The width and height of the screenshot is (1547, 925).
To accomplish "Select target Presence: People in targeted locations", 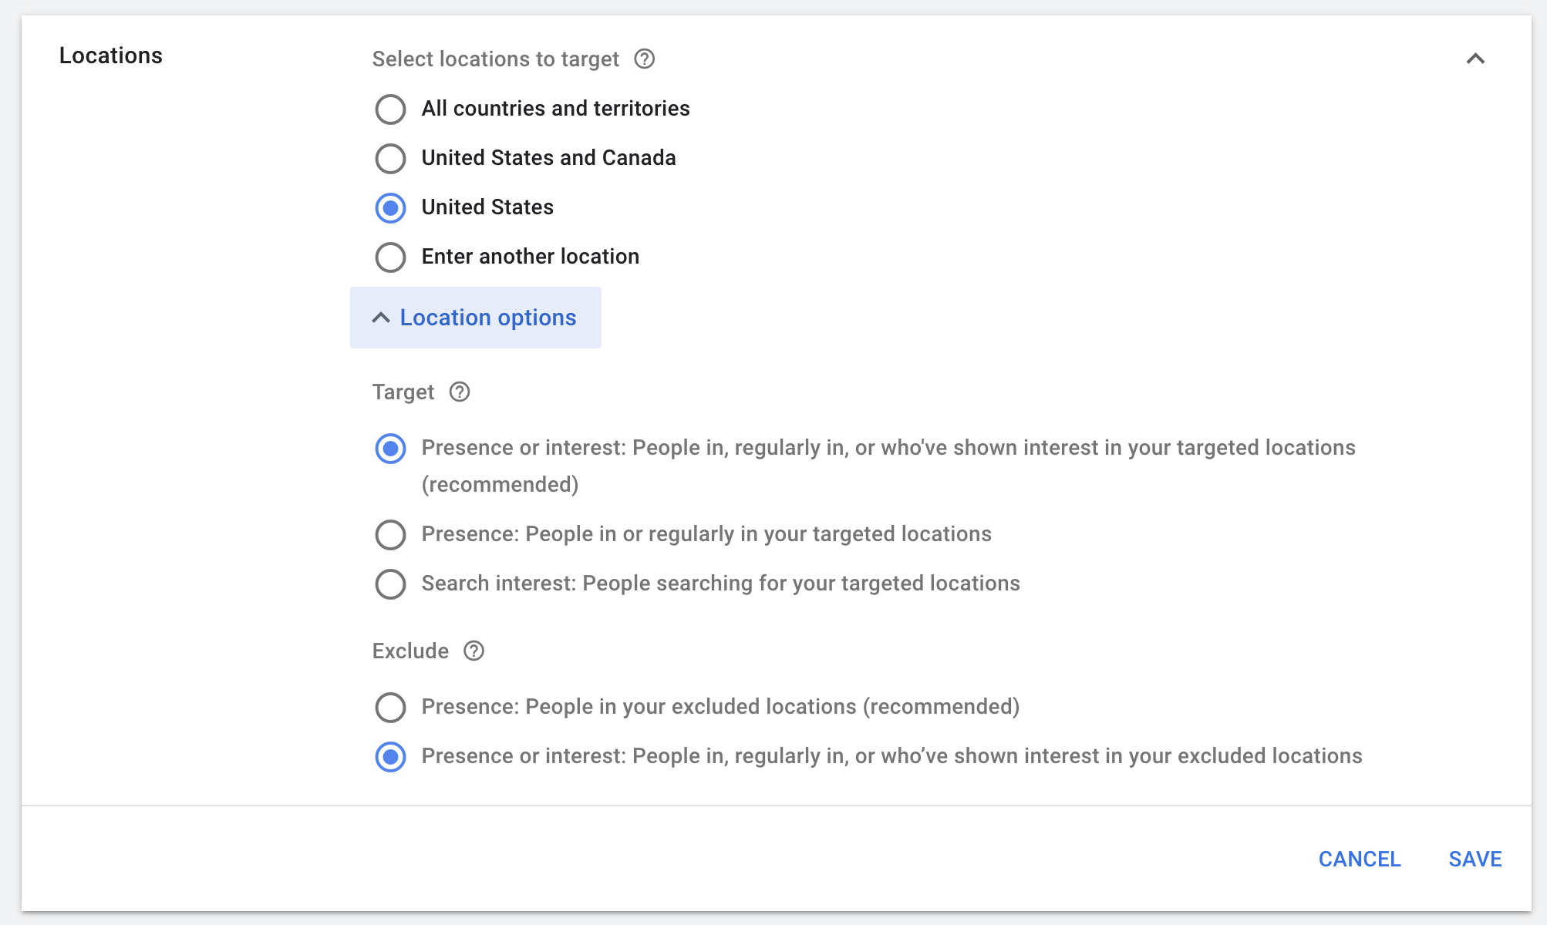I will (x=390, y=535).
